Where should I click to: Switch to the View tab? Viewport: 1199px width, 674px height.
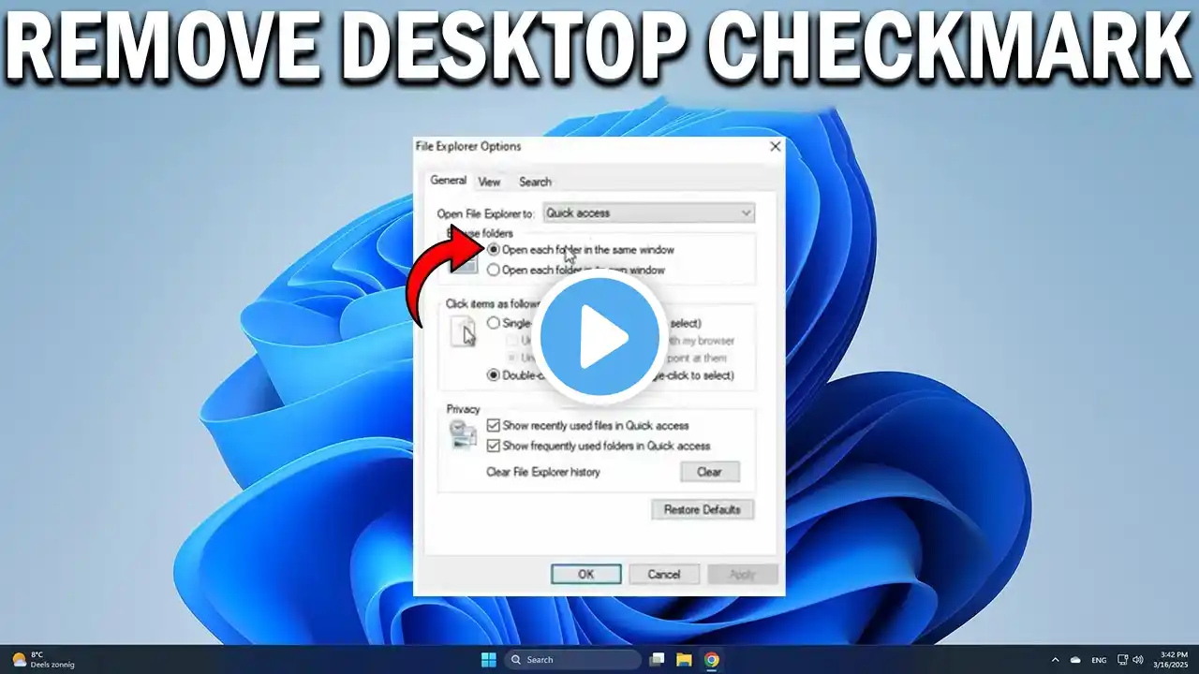pyautogui.click(x=489, y=182)
